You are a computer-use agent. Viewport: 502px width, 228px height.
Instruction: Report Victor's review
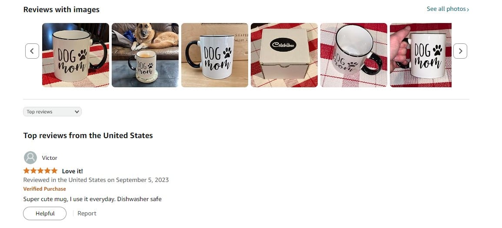[87, 213]
